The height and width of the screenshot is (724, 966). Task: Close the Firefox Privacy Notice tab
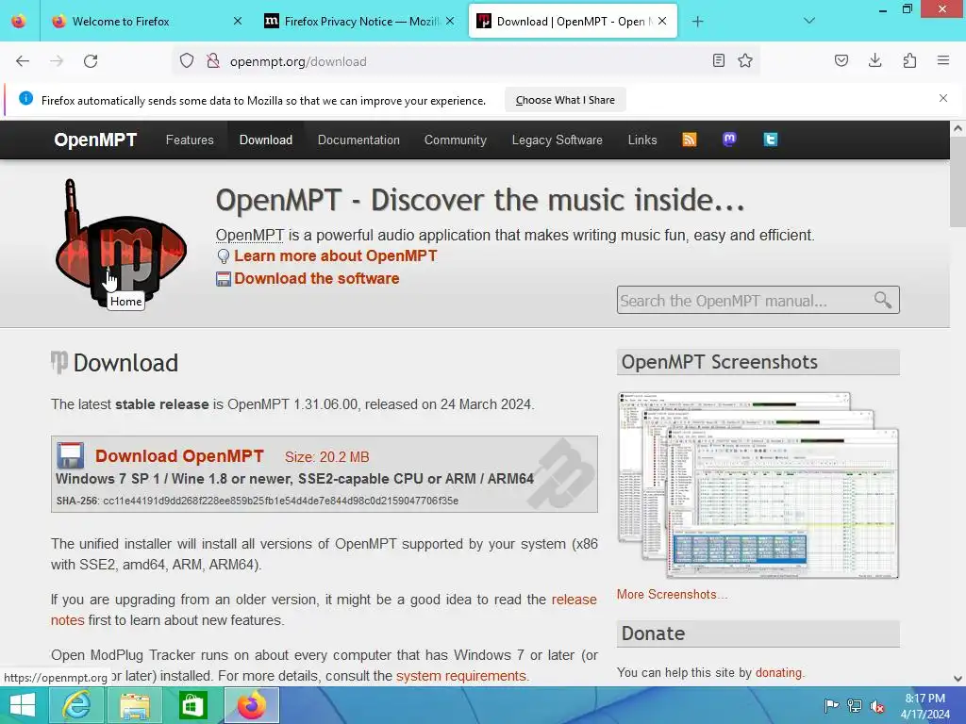pyautogui.click(x=450, y=21)
